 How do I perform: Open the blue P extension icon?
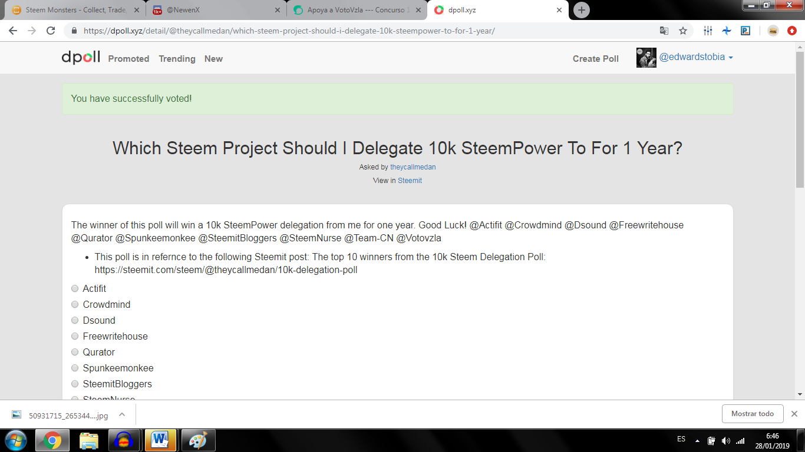tap(745, 31)
